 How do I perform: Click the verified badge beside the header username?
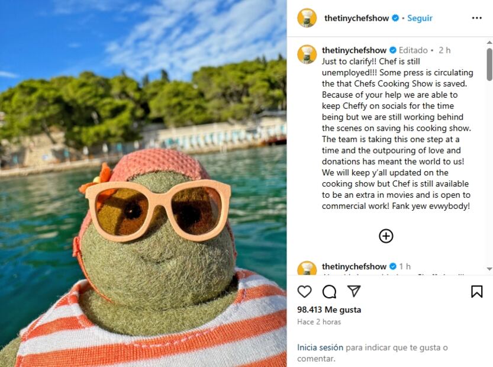[x=395, y=18]
